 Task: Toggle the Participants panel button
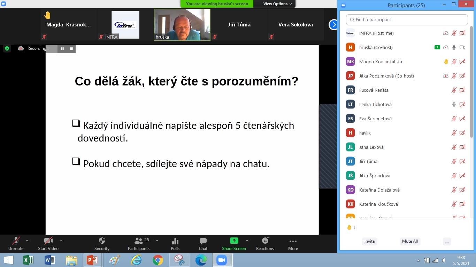point(139,243)
